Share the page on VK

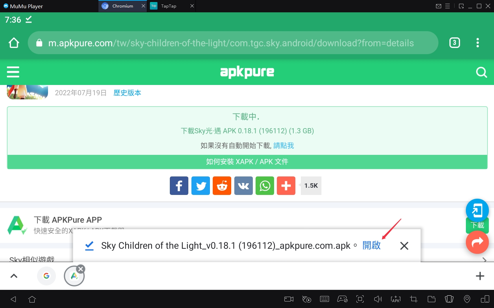[244, 186]
